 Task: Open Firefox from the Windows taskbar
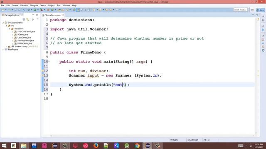[96, 146]
